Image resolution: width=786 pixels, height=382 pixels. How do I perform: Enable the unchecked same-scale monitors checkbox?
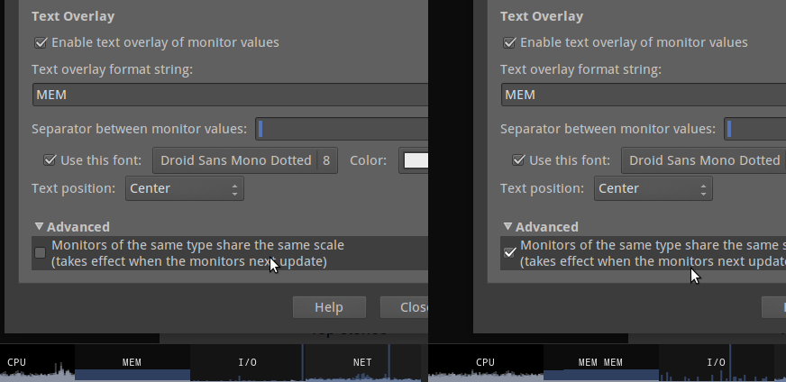click(40, 253)
